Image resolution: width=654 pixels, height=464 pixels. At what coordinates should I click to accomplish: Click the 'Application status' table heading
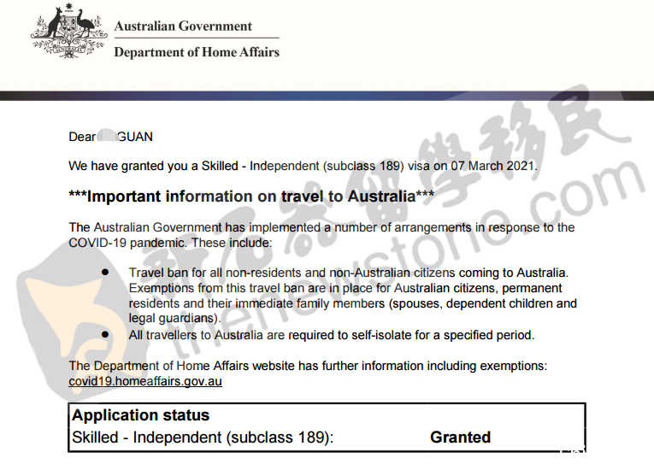[x=140, y=415]
